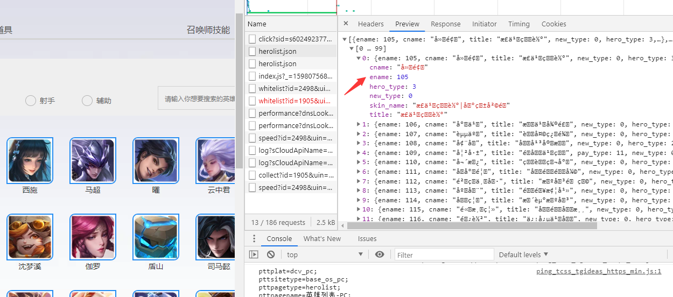Select the red whitelist?id=1905 request
The height and width of the screenshot is (297, 673).
[291, 101]
